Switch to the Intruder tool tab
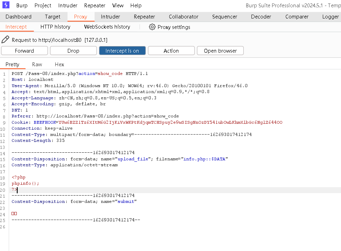 tap(110, 17)
